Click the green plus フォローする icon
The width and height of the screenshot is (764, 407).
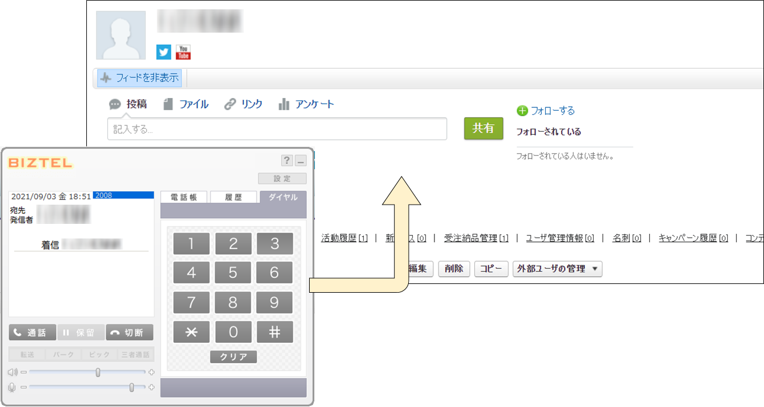tap(522, 111)
